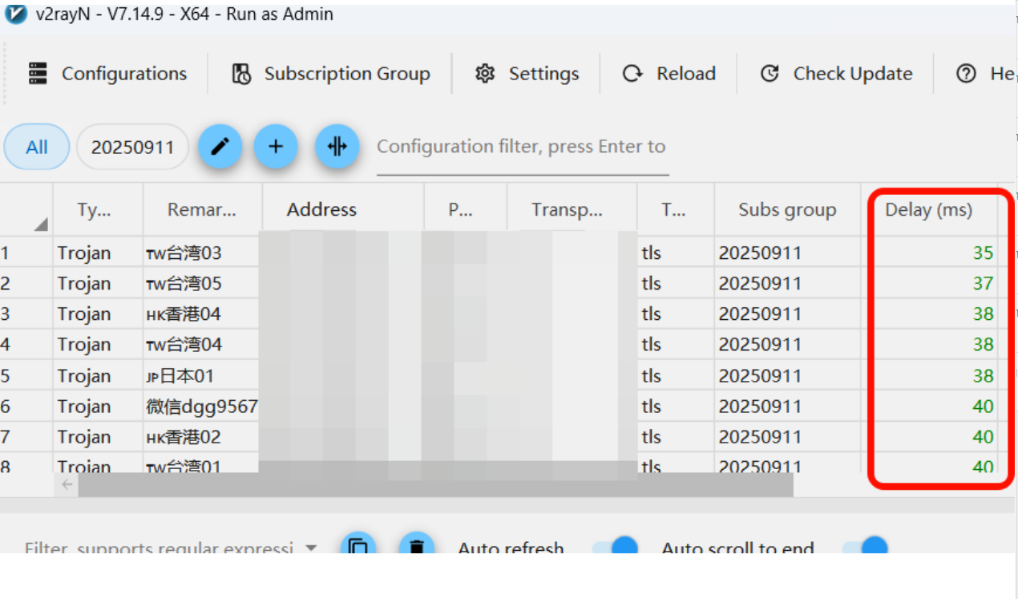Sort by the Delay (ms) column header
Viewport: 1018px width, 599px height.
pos(928,210)
